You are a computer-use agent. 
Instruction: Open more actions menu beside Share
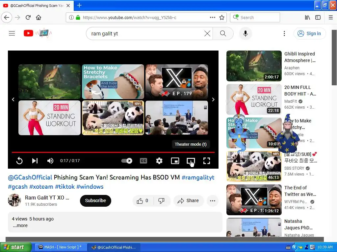click(213, 201)
